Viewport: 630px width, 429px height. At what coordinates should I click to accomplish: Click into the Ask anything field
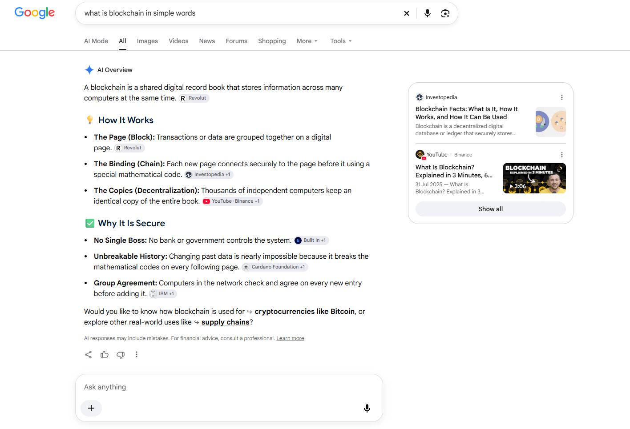(x=229, y=387)
